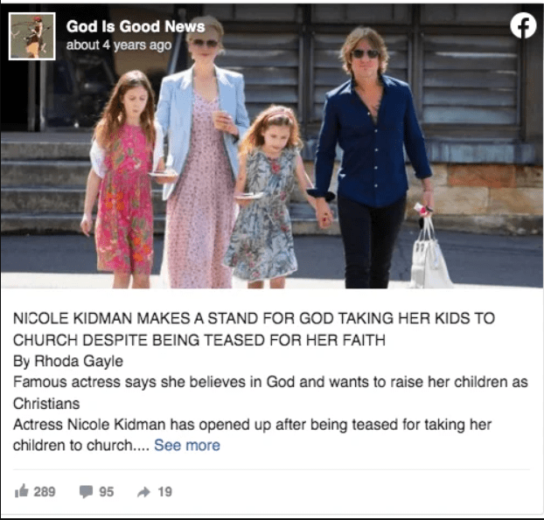Open the God Is Good News profile picture

(x=31, y=36)
